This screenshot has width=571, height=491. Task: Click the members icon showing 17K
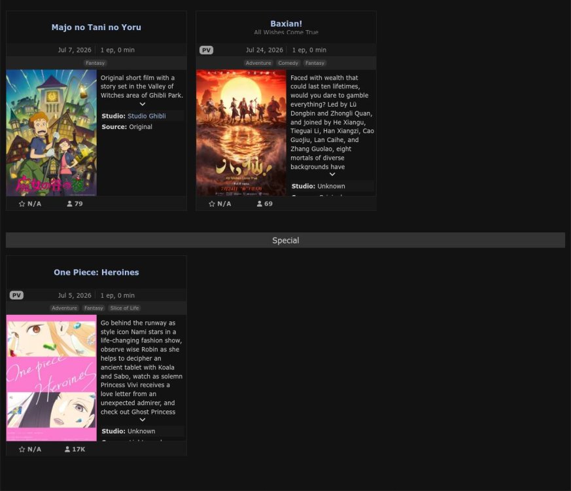tap(67, 449)
